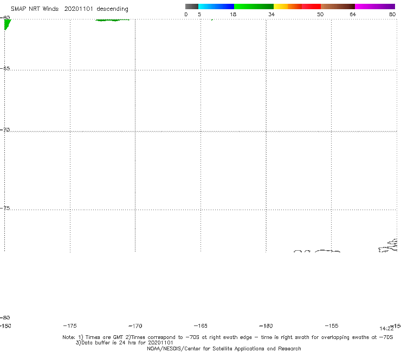Click the longitude label '-175'
The image size is (401, 352).
tap(70, 325)
